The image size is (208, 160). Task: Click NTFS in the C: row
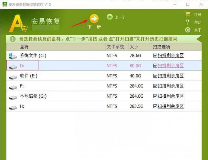tap(112, 56)
